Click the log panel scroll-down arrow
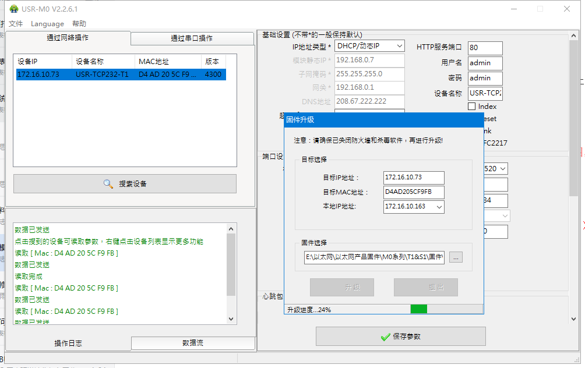This screenshot has height=368, width=585. pos(231,319)
